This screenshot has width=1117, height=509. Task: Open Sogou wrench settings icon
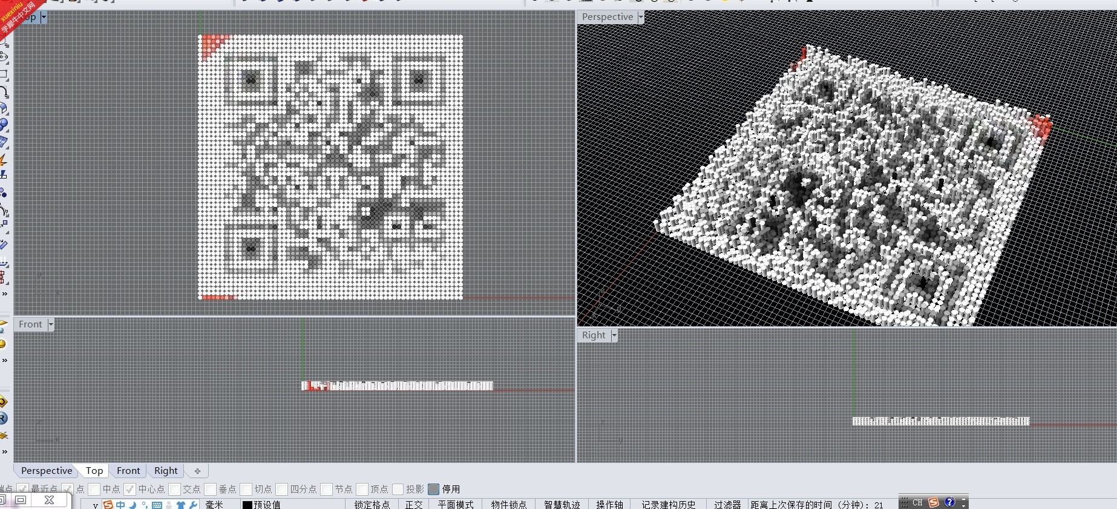pyautogui.click(x=193, y=505)
